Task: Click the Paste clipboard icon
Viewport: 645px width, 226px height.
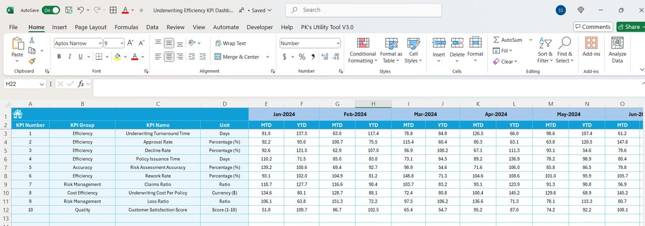Action: coord(18,44)
